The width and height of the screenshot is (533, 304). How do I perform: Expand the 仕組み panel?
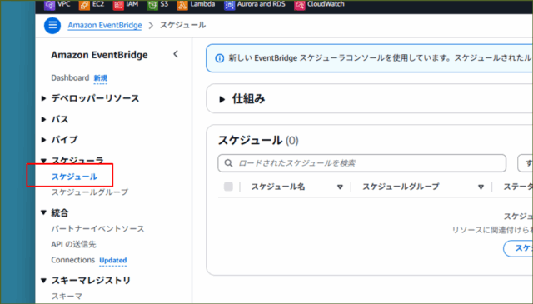point(222,100)
